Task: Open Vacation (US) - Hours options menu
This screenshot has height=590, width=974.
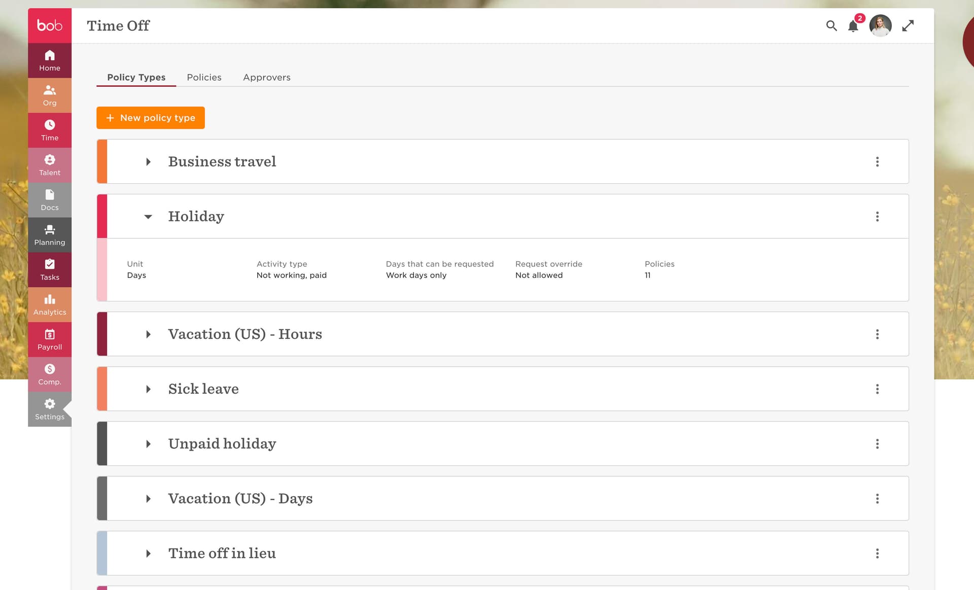Action: pos(877,334)
